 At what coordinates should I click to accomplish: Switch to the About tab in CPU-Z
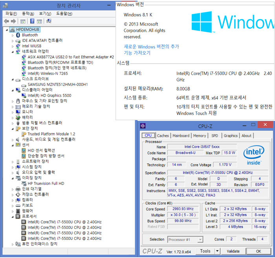click(246, 135)
